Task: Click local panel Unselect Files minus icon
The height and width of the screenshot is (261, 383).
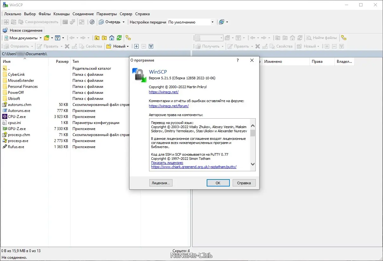Action: (x=144, y=46)
